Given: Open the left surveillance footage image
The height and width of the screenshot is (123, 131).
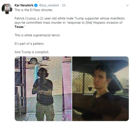Looking at the screenshot, I should click(x=43, y=89).
